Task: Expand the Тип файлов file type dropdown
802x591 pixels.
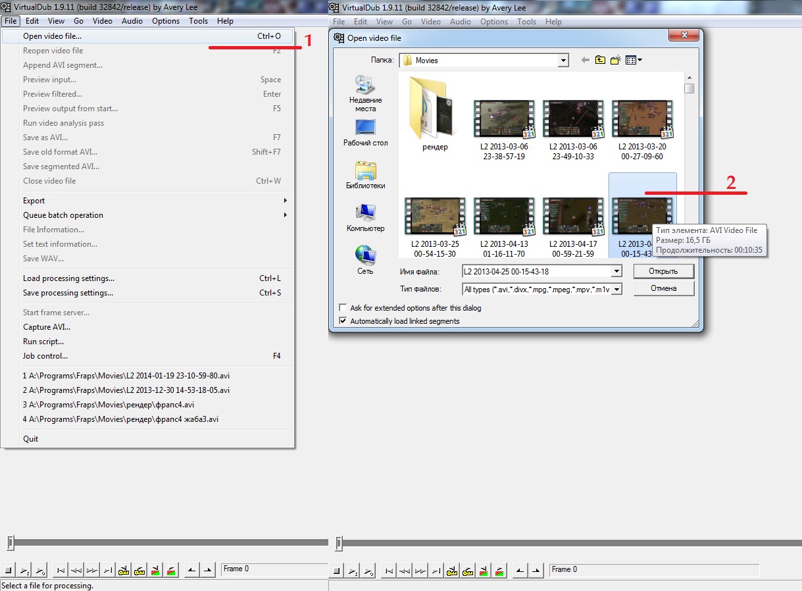Action: (616, 289)
